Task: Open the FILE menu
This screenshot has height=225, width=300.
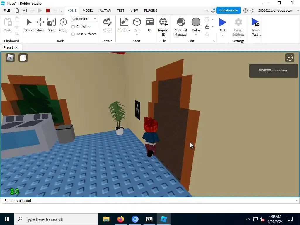Action: (7, 11)
